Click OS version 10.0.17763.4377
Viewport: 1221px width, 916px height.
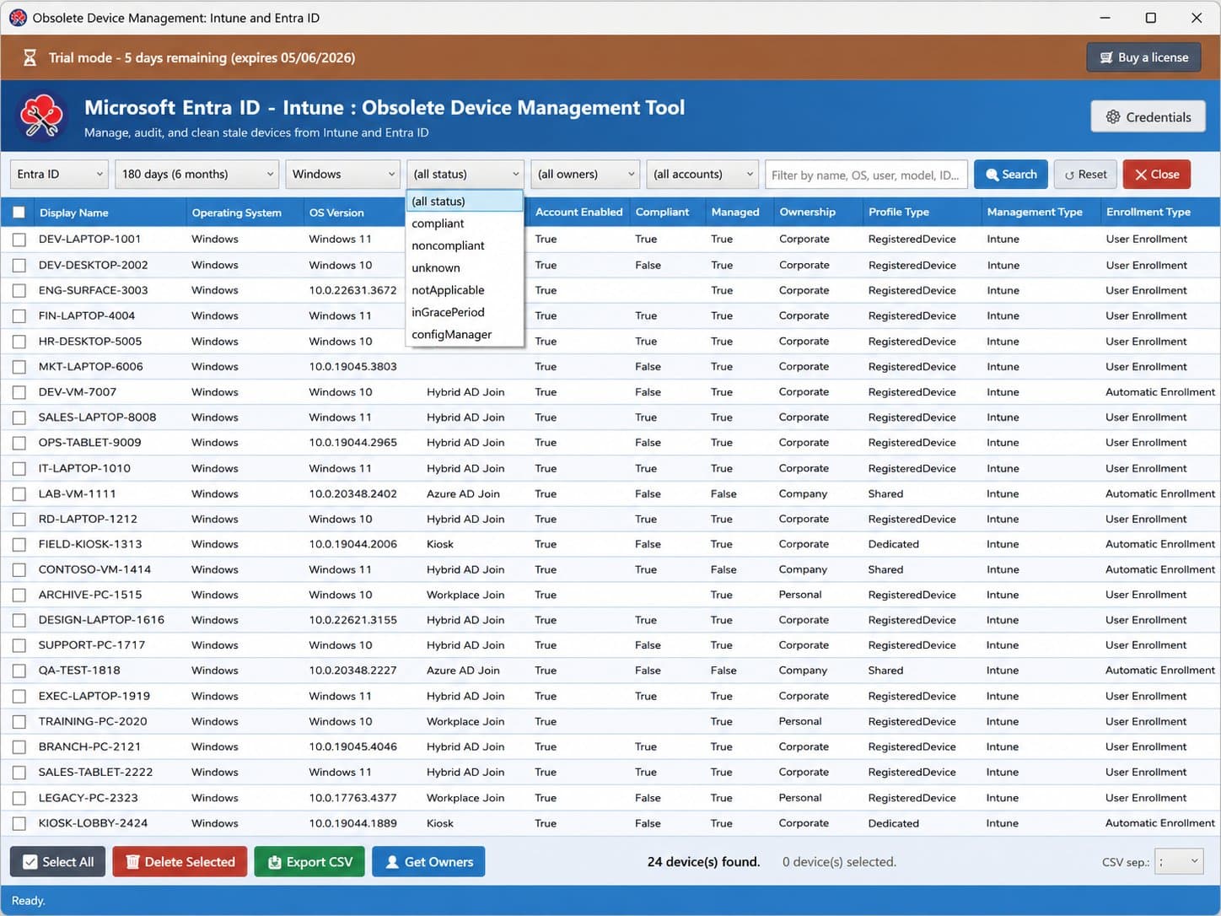pos(352,798)
